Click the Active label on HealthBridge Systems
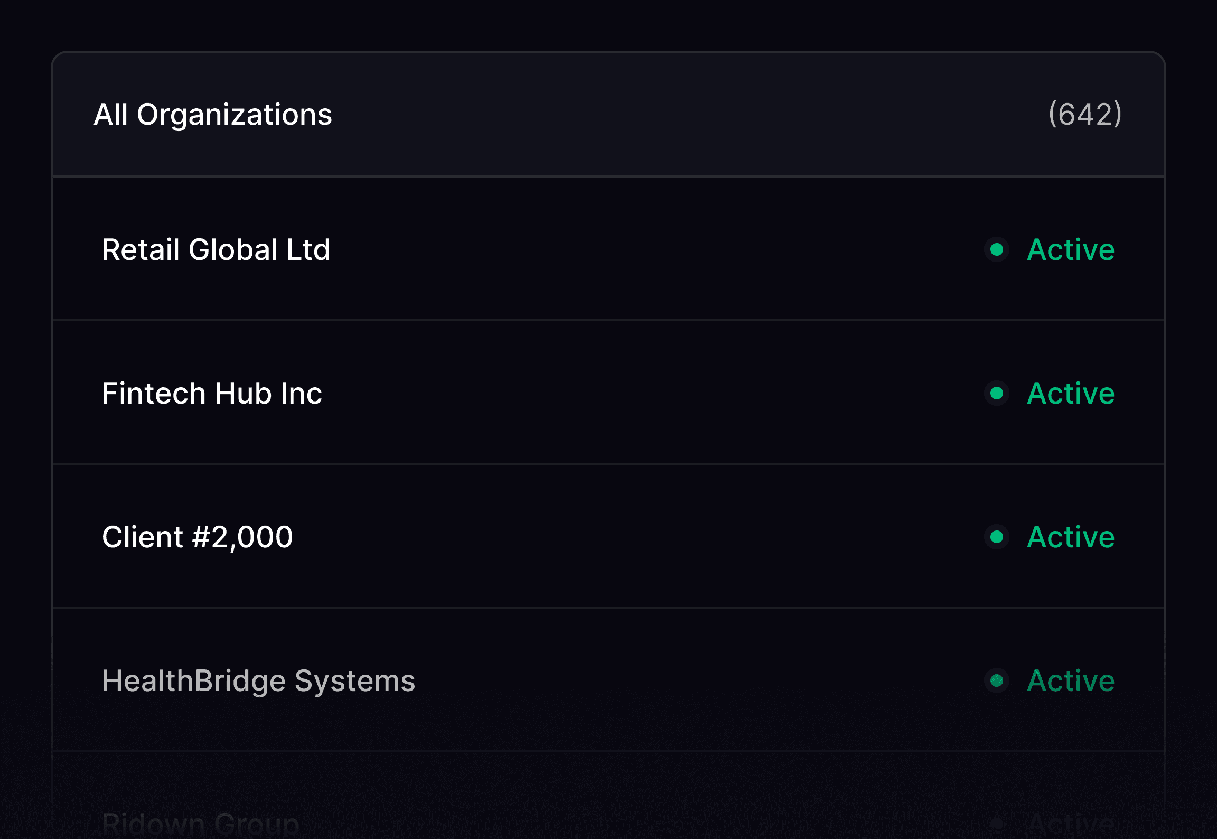The image size is (1217, 839). coord(1071,680)
